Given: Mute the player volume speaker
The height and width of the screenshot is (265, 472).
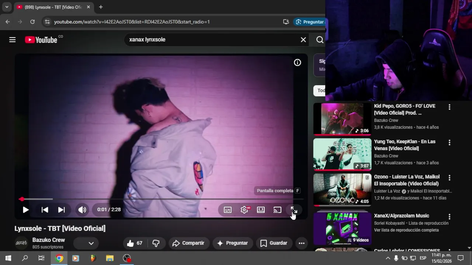Looking at the screenshot, I should pyautogui.click(x=82, y=210).
